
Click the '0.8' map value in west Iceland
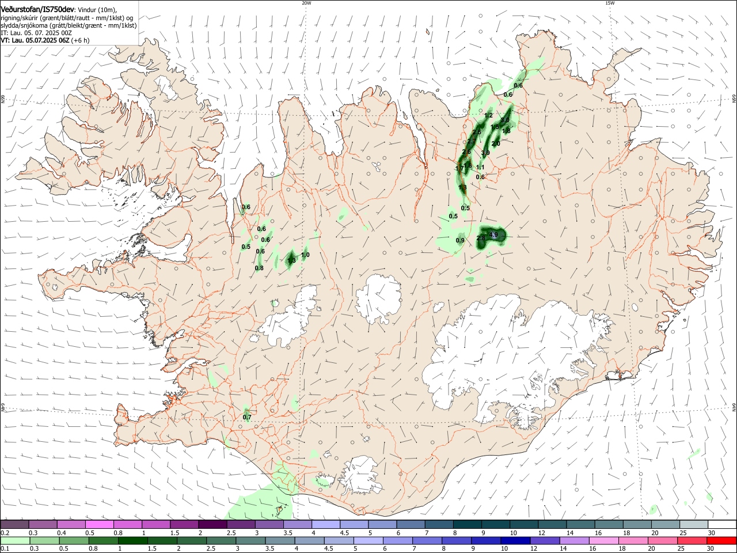tap(259, 268)
